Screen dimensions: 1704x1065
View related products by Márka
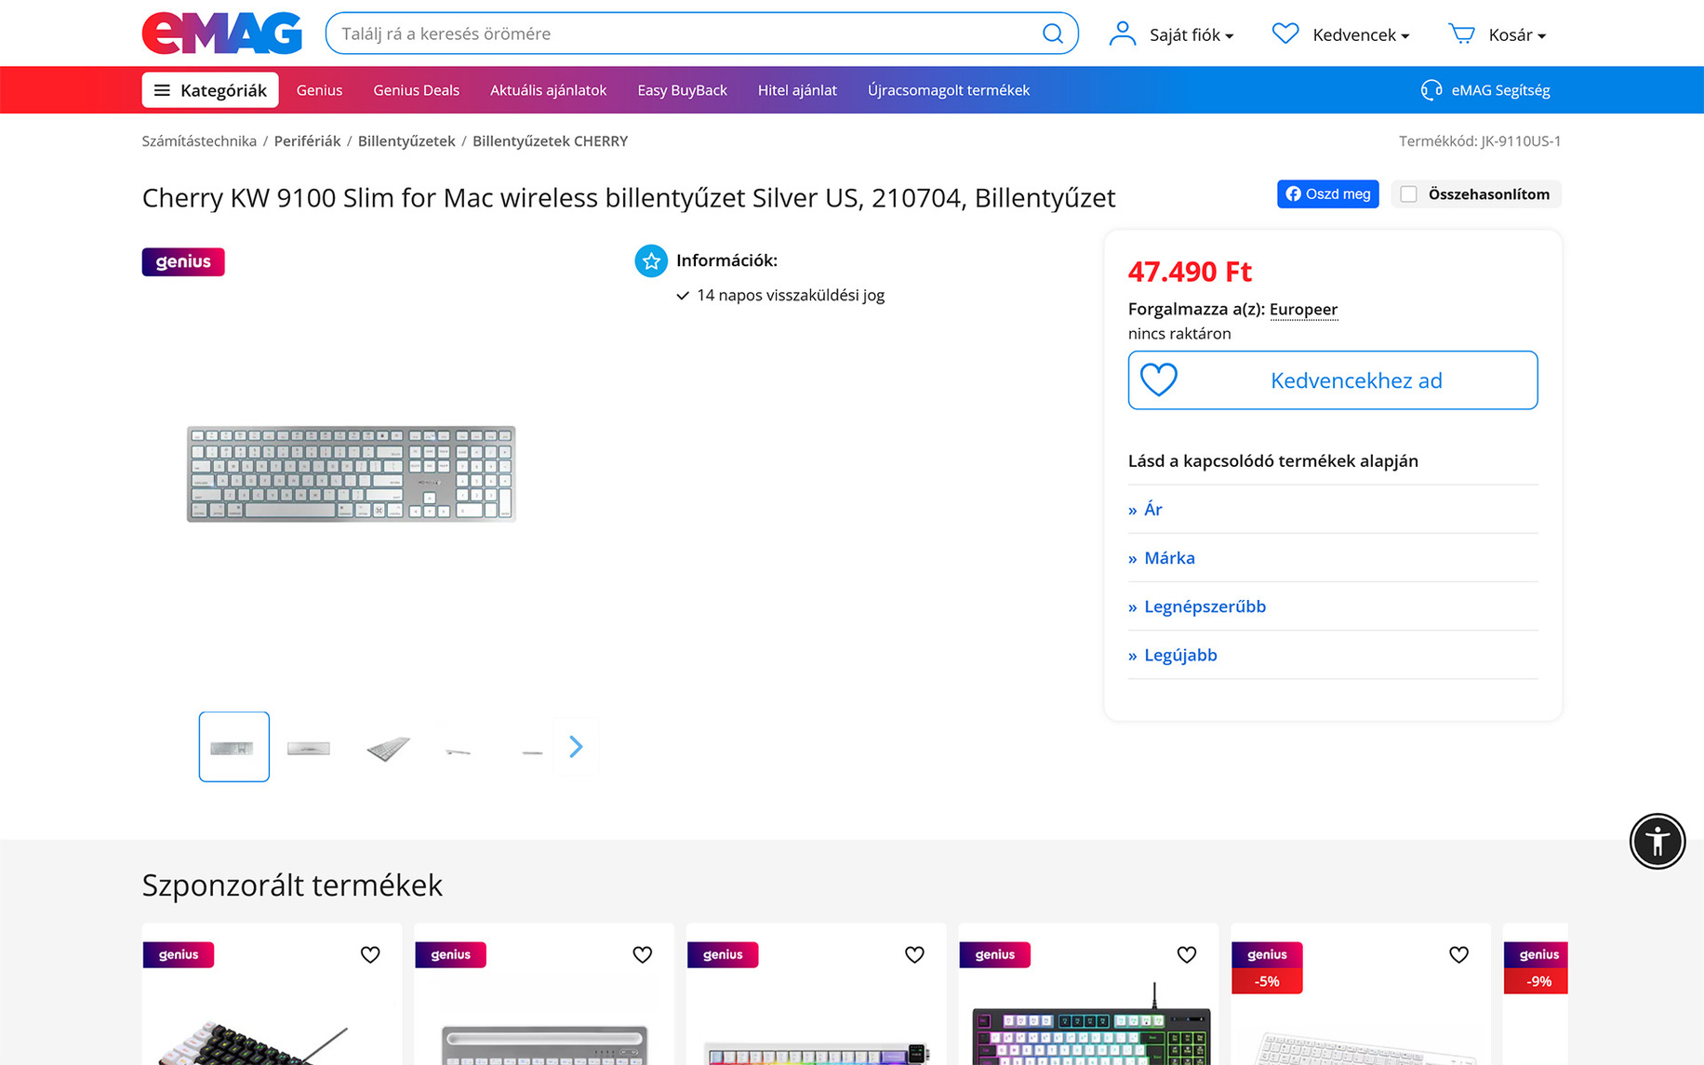pyautogui.click(x=1169, y=558)
